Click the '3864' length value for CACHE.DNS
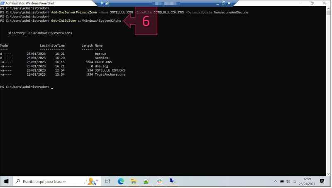Image resolution: width=332 pixels, height=188 pixels. (x=89, y=62)
